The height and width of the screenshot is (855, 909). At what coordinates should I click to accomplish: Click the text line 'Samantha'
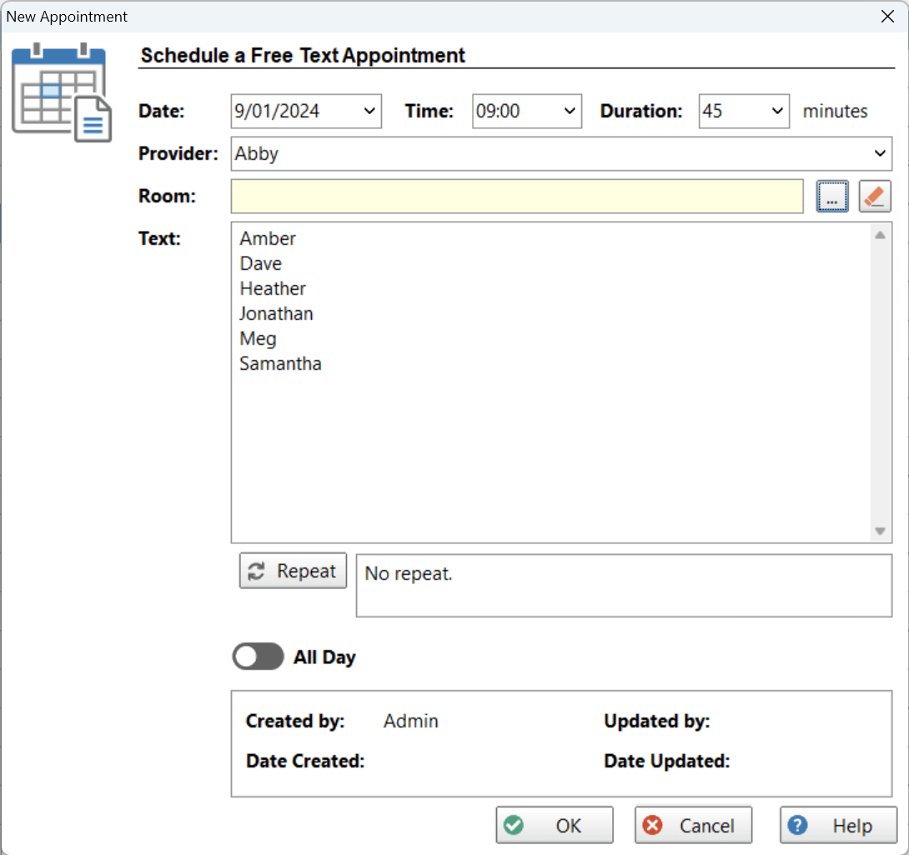point(280,364)
